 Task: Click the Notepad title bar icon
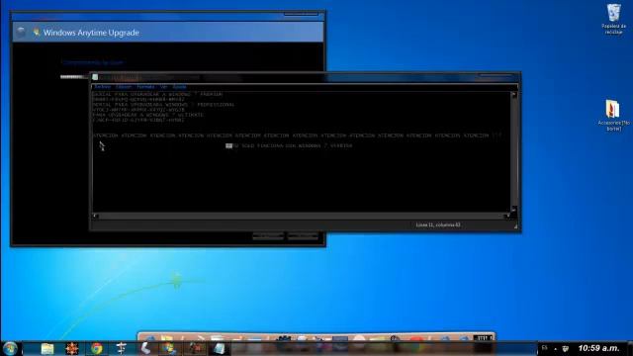[x=95, y=77]
